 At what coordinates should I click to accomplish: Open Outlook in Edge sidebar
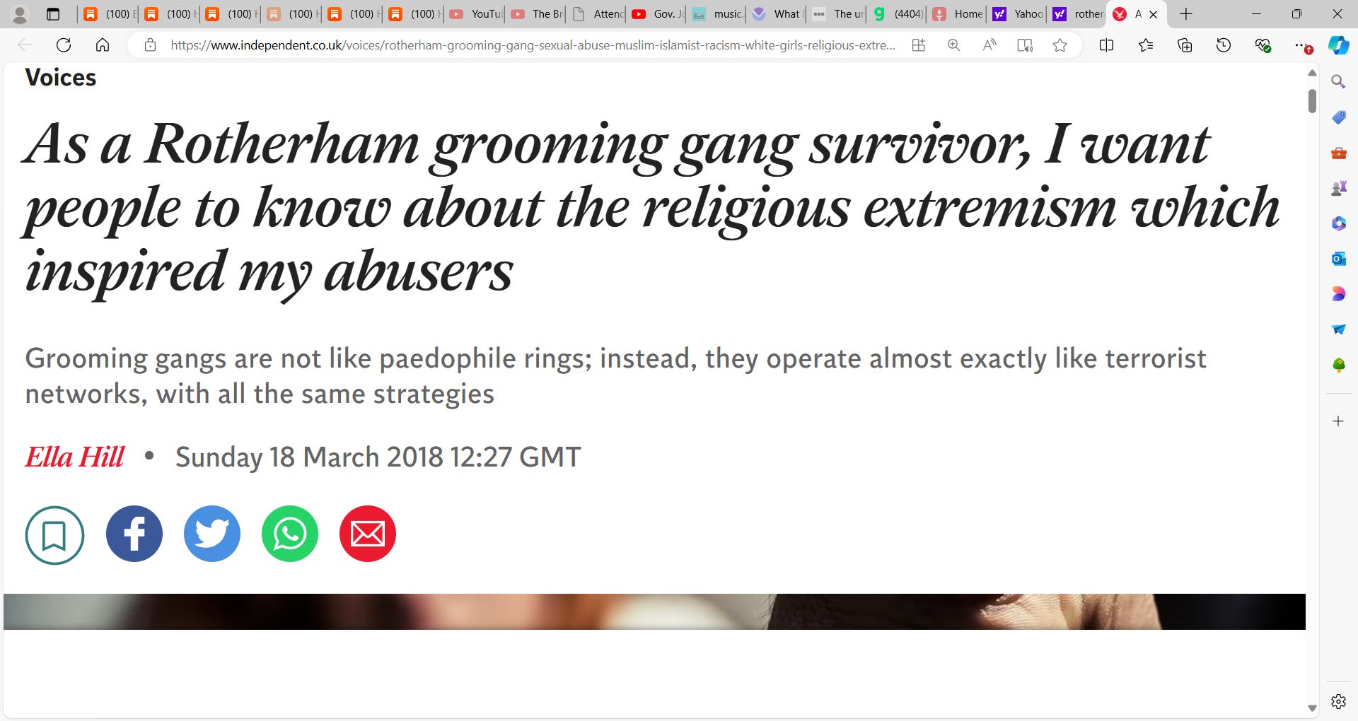[x=1338, y=259]
